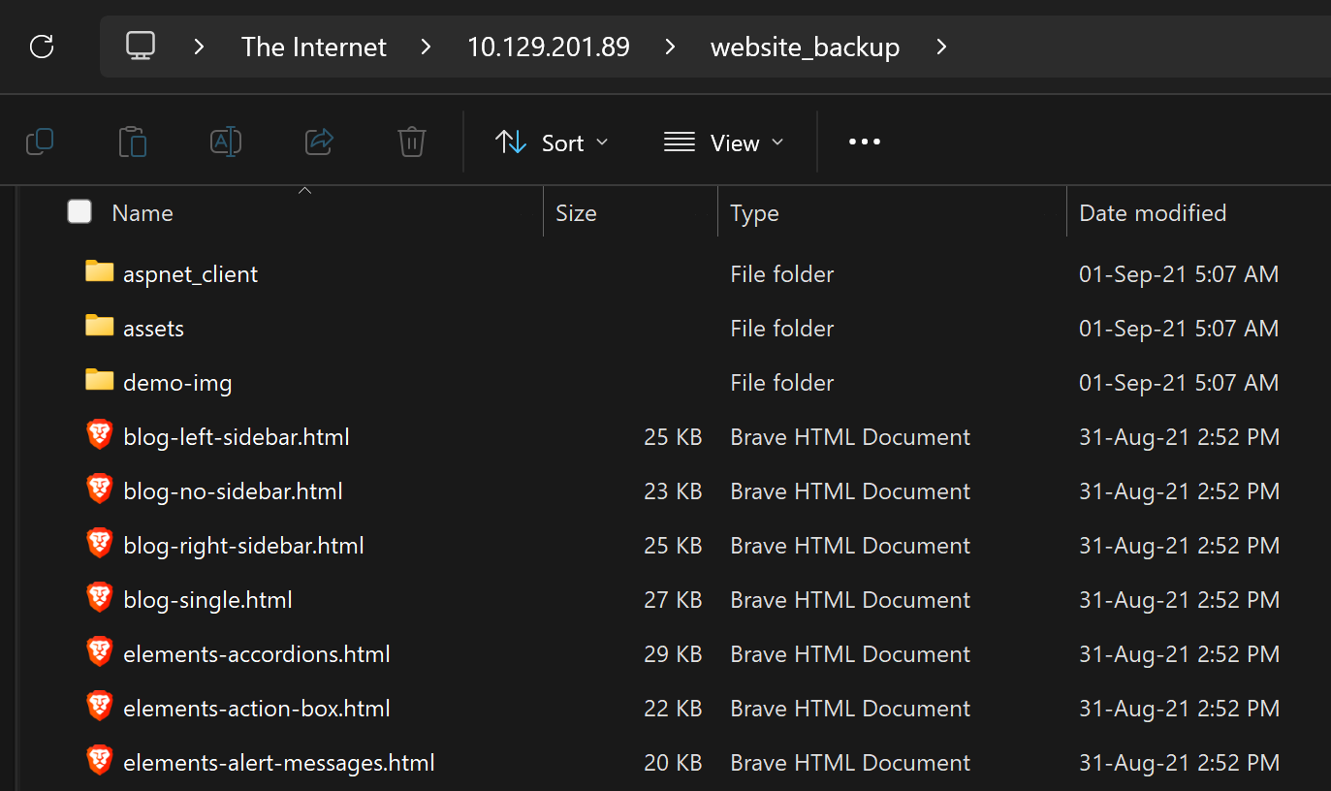The height and width of the screenshot is (791, 1331).
Task: Click 10.129.201.89 breadcrumb
Action: click(x=549, y=47)
